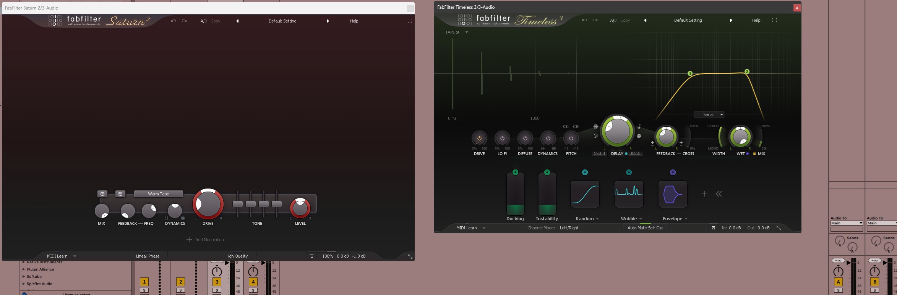The width and height of the screenshot is (897, 295).
Task: Open Warm Tape distortion style menu
Action: pyautogui.click(x=159, y=194)
